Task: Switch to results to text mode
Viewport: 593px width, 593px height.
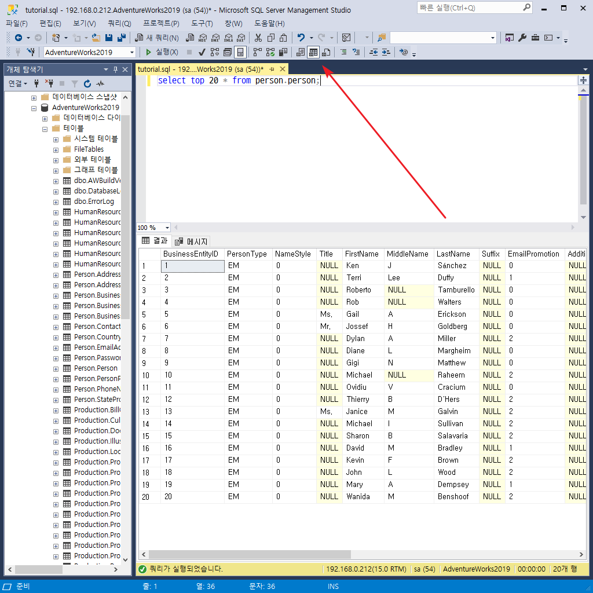Action: click(301, 52)
